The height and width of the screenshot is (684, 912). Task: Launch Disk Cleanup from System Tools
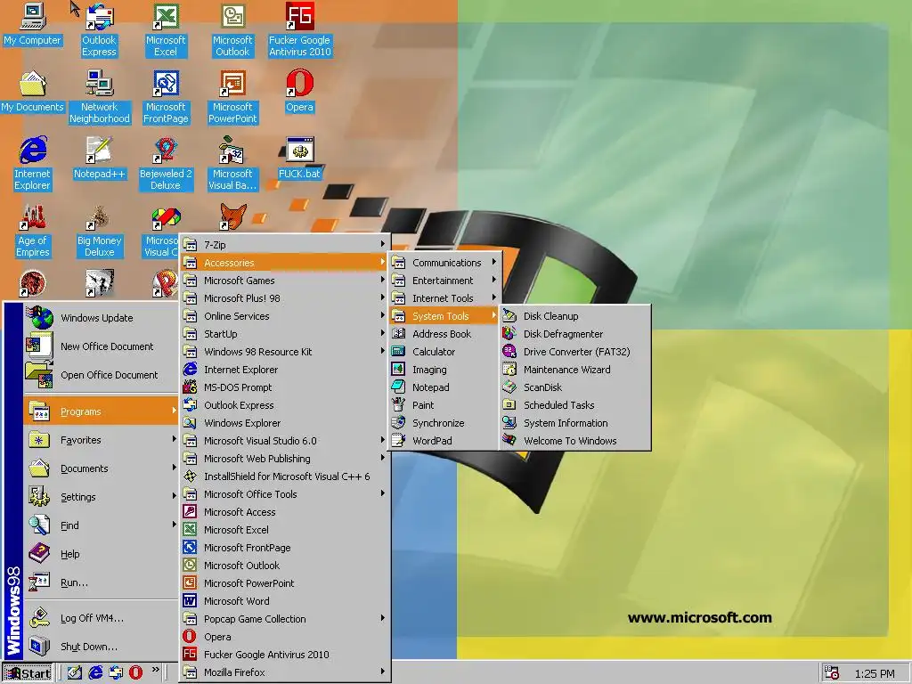(574, 316)
